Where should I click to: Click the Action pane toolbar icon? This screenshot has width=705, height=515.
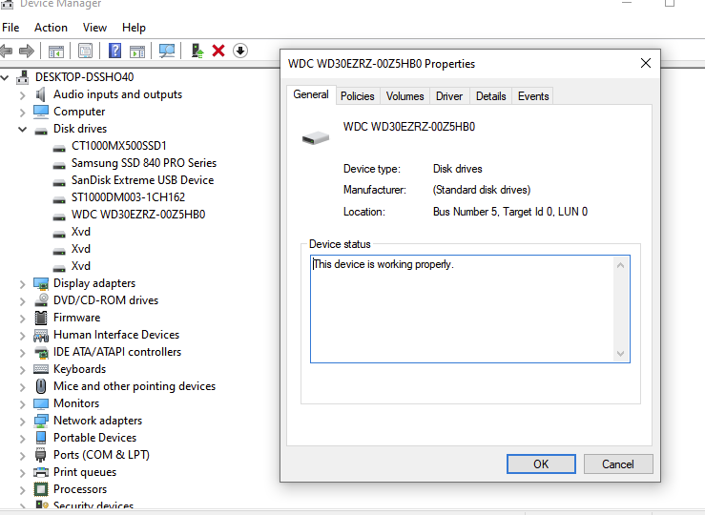click(x=137, y=51)
